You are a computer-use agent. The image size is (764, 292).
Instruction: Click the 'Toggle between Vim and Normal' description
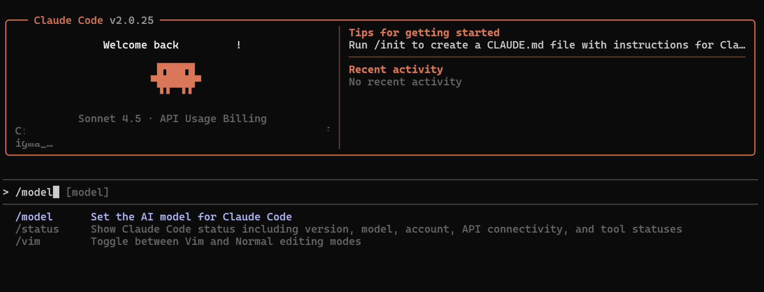point(226,242)
